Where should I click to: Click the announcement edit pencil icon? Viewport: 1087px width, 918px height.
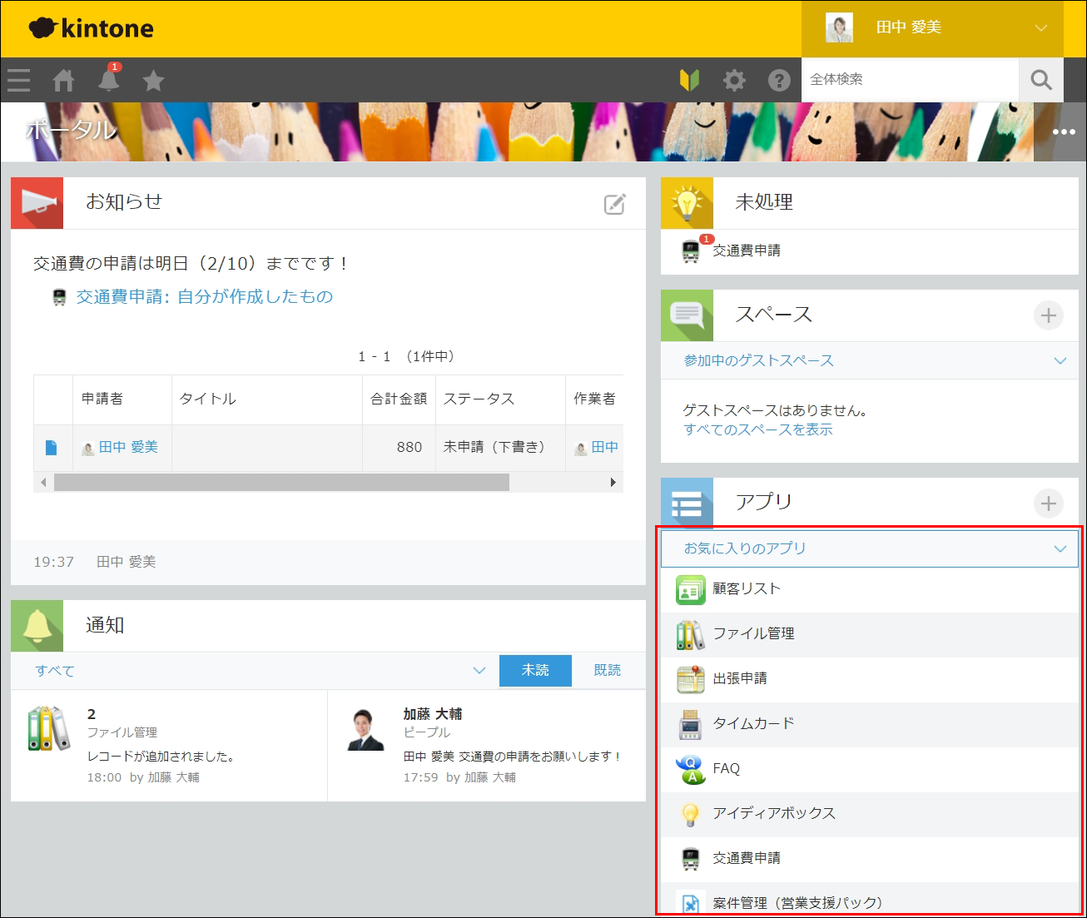pyautogui.click(x=613, y=203)
